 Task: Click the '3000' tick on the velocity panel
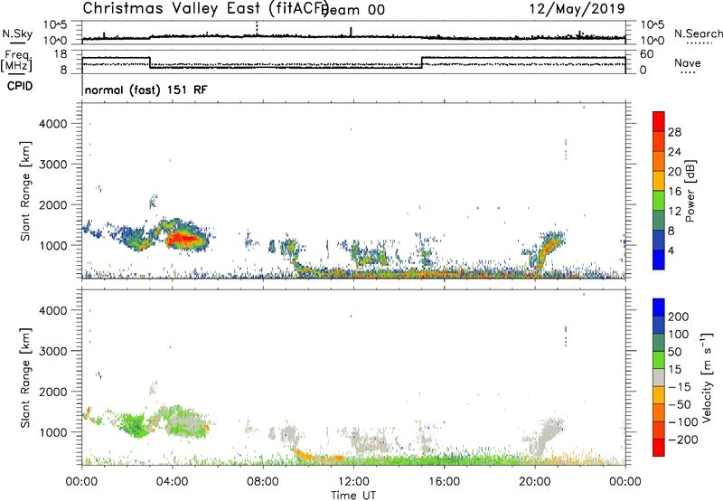click(53, 351)
